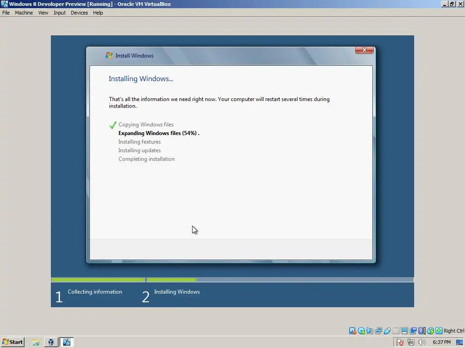Click the virtualization features V icon
Image resolution: width=465 pixels, height=348 pixels.
click(421, 330)
